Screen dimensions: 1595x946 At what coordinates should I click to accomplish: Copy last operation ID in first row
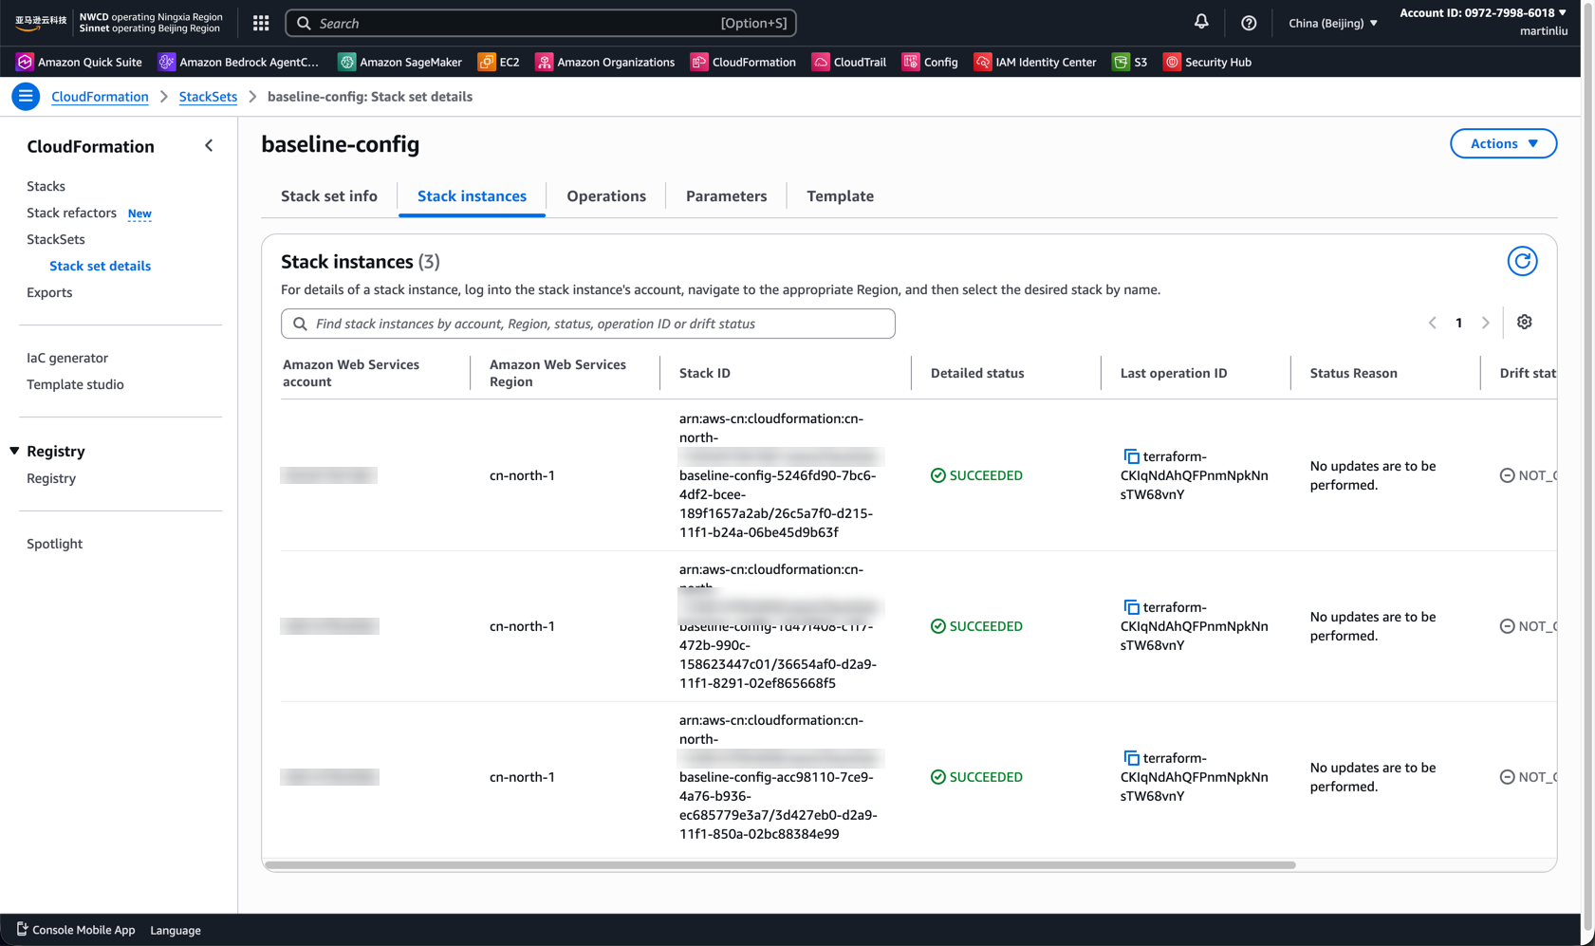[x=1131, y=456]
